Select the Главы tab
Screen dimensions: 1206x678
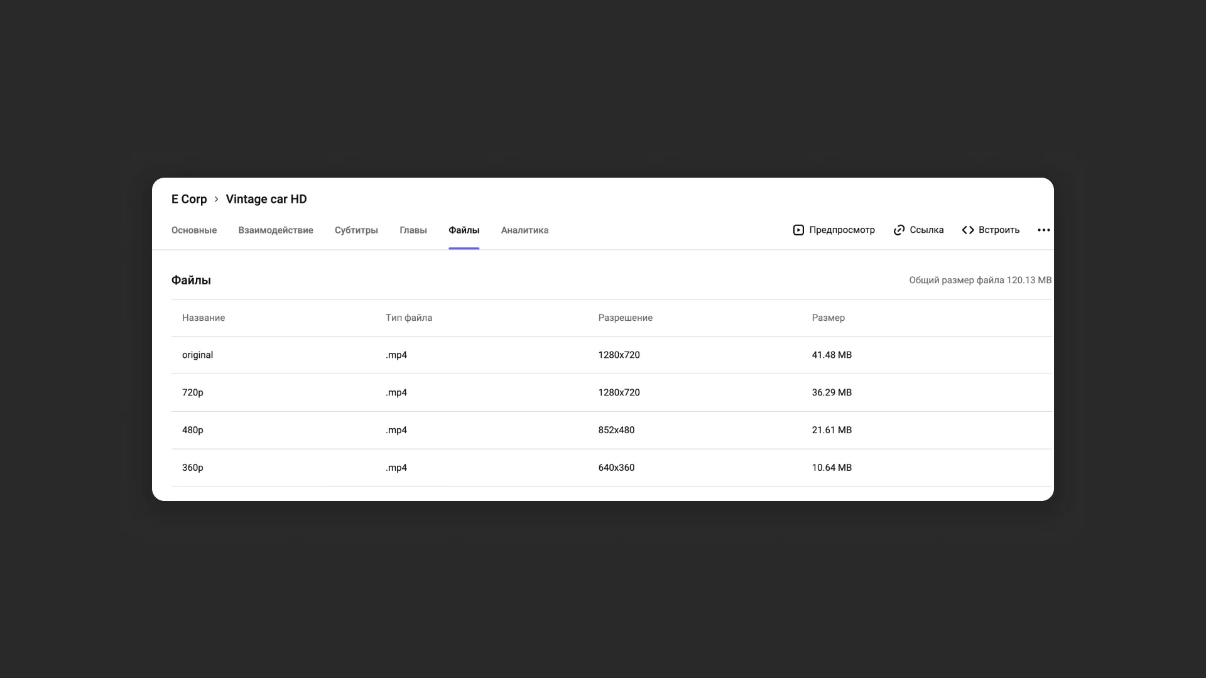pos(413,230)
